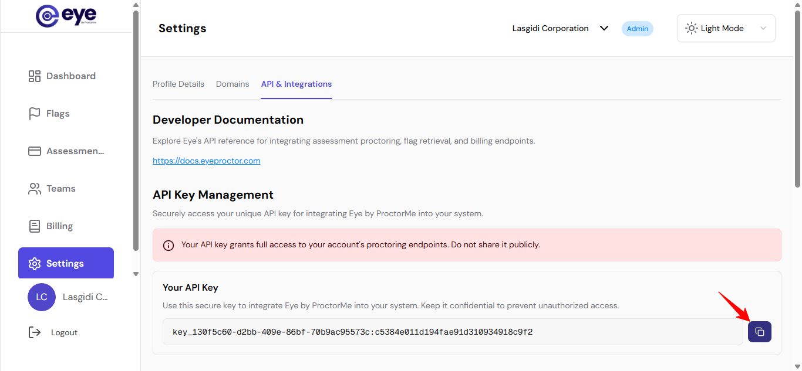Open the docs.eyeproctor.com link
The height and width of the screenshot is (371, 802).
(x=207, y=161)
